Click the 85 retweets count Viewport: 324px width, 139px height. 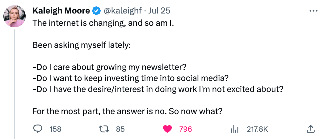[x=120, y=129]
